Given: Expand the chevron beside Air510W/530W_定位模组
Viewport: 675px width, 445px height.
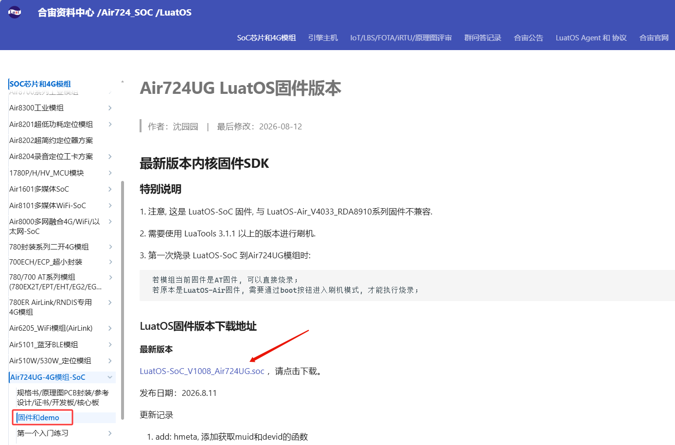Looking at the screenshot, I should [110, 361].
